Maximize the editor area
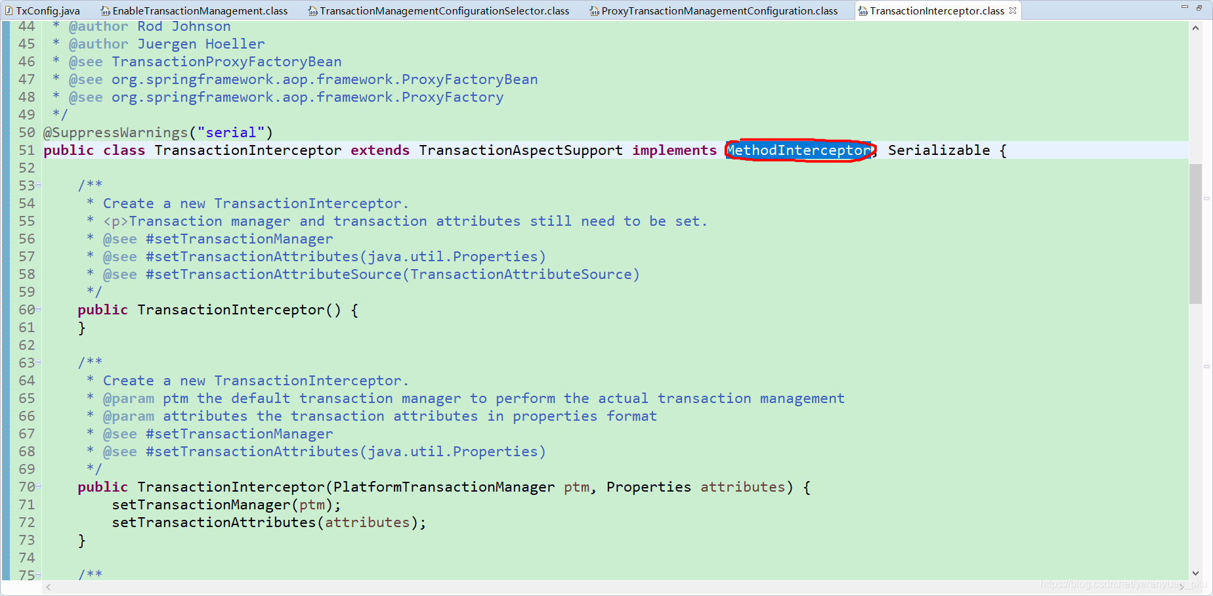The image size is (1213, 596). [1199, 7]
